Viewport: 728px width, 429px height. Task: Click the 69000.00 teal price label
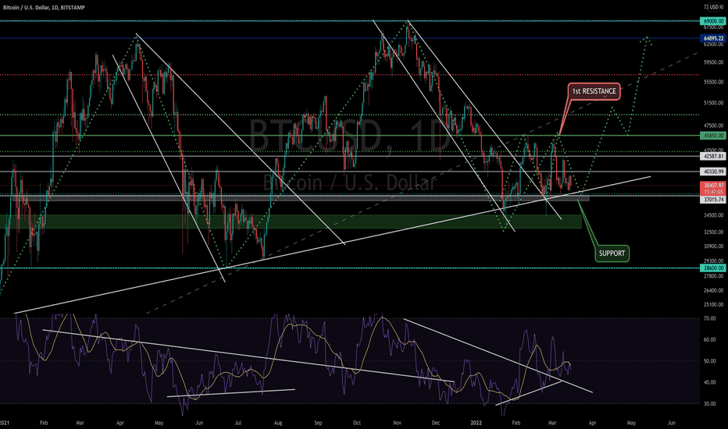pos(713,21)
